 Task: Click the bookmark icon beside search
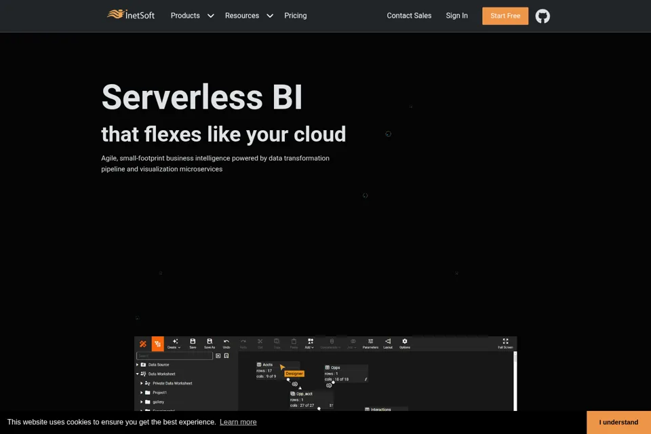226,356
